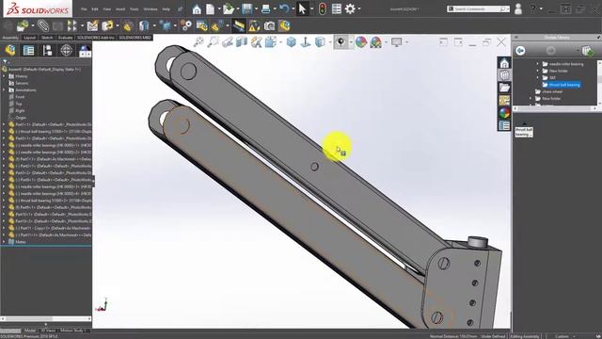Click the Insert Components toolbar icon
The image size is (602, 339).
point(23,25)
